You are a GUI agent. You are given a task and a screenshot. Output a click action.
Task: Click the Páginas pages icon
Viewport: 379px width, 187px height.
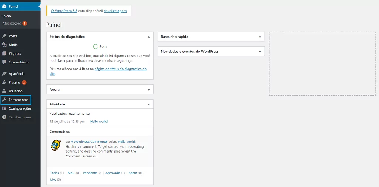click(x=4, y=53)
